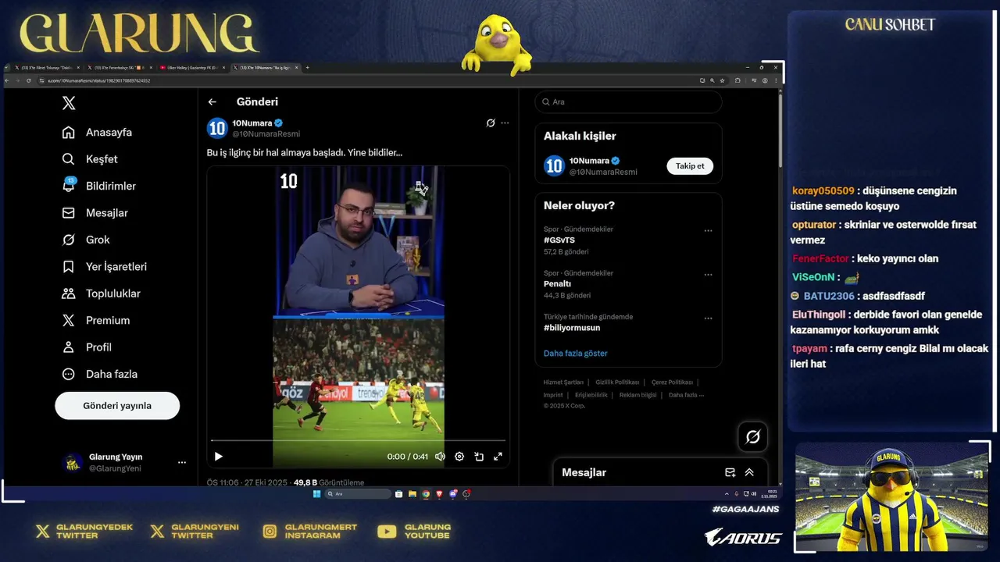Open the #GSvTS trend
The width and height of the screenshot is (1000, 562).
559,240
